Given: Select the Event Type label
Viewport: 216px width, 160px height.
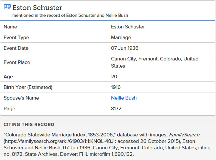Looking at the screenshot, I should [16, 37].
